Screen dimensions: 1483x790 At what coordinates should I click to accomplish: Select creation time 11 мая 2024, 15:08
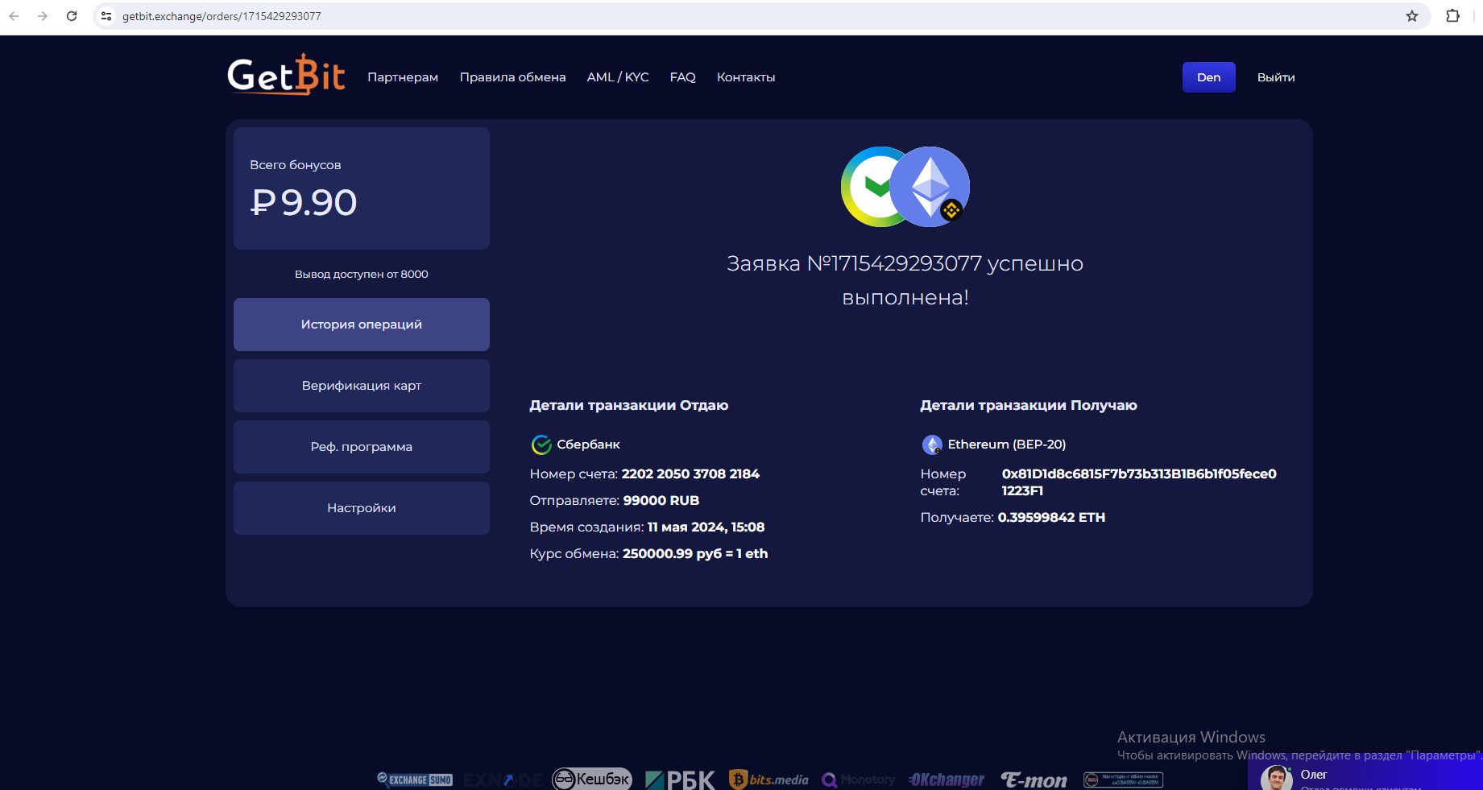(x=706, y=527)
